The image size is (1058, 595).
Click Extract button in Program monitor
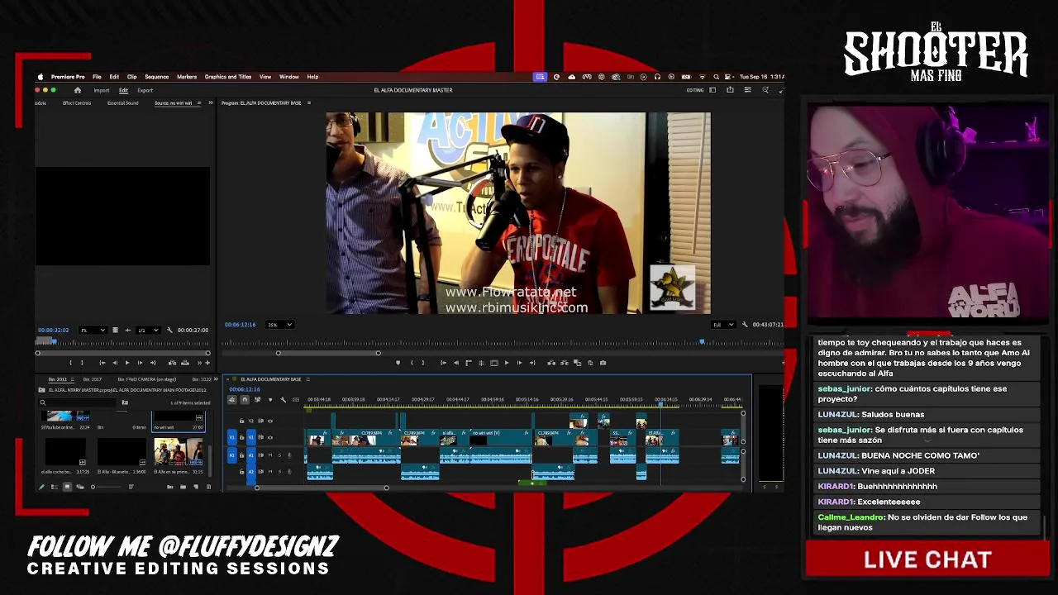(x=565, y=363)
